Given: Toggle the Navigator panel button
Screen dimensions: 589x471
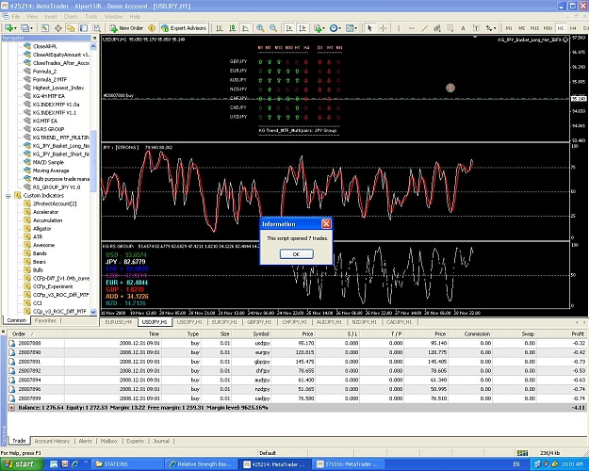Looking at the screenshot, I should (x=71, y=28).
